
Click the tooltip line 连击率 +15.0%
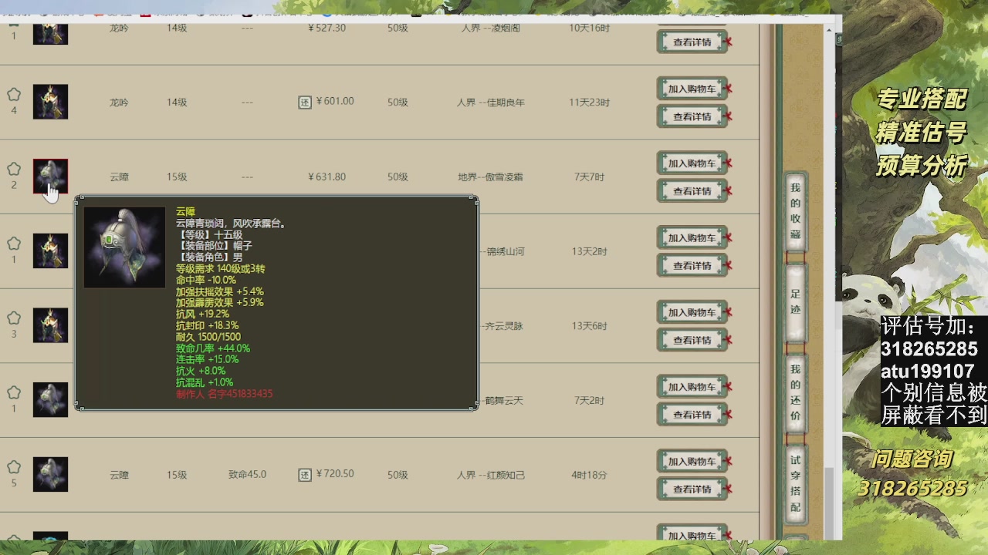207,359
